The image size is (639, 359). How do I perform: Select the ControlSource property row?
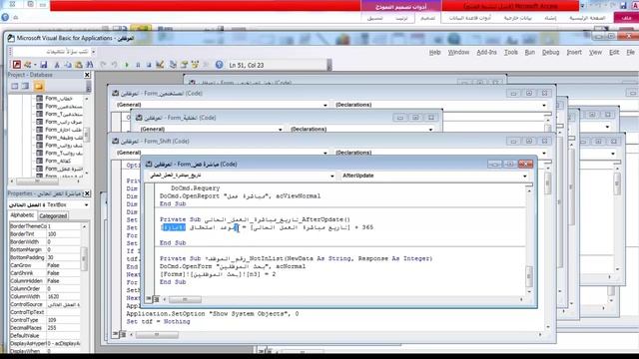(44, 304)
